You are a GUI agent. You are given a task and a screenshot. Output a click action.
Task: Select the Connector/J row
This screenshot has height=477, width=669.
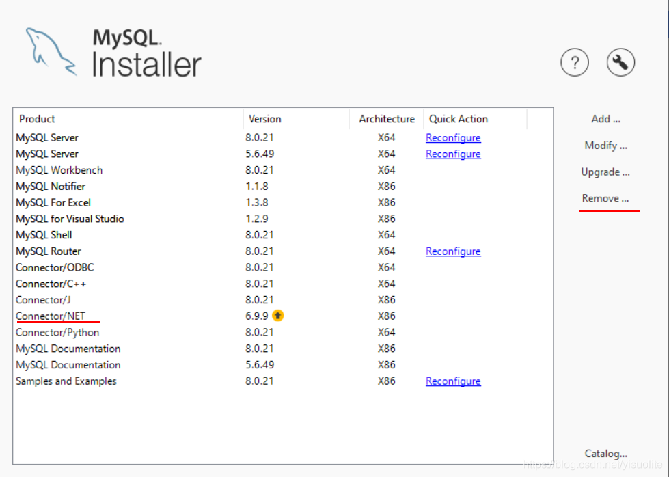click(x=283, y=300)
